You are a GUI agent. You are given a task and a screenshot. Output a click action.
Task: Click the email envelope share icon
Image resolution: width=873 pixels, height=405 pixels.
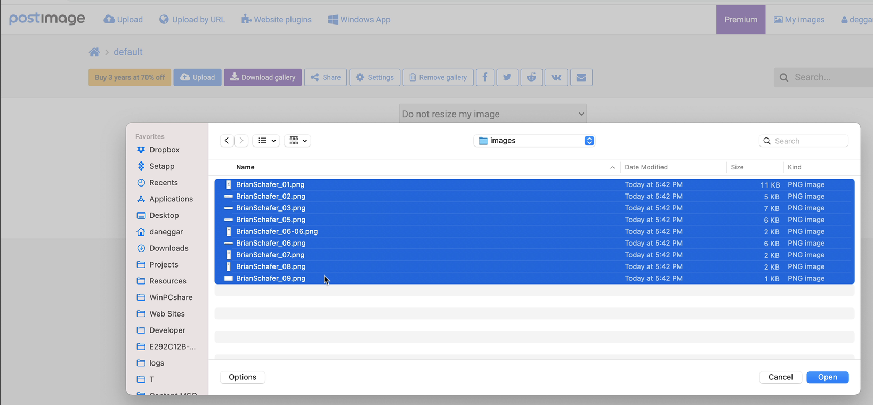tap(581, 77)
